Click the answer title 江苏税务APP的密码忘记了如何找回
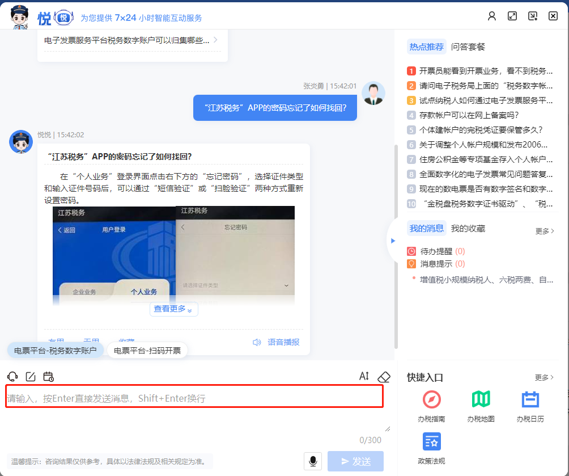The image size is (569, 476). pos(120,157)
